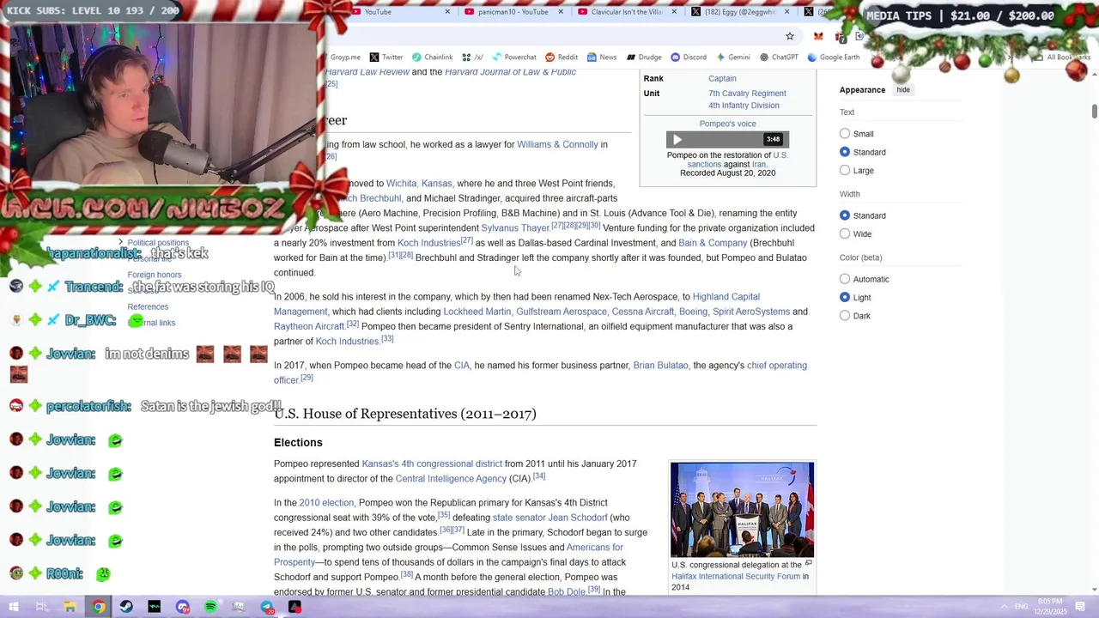This screenshot has width=1099, height=618.
Task: Open Steam from the taskbar
Action: [126, 607]
